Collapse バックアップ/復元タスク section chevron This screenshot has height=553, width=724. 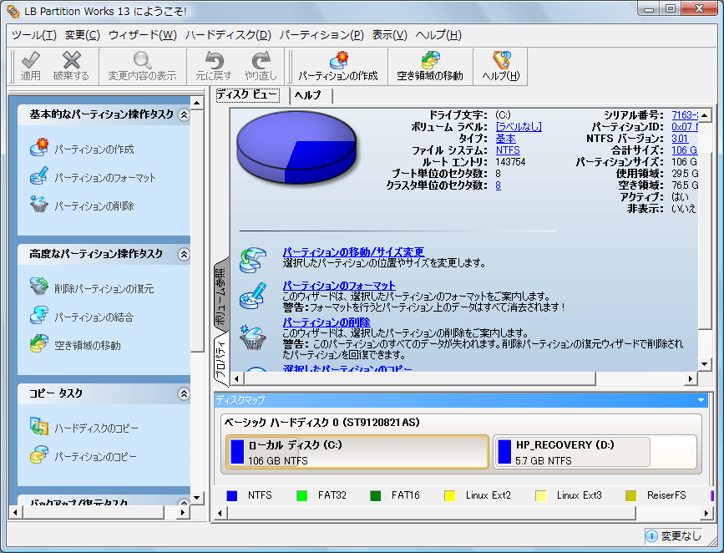pyautogui.click(x=184, y=503)
